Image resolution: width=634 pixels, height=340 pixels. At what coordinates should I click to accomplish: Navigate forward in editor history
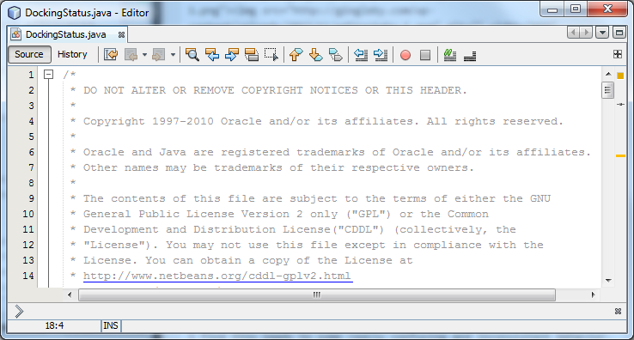point(159,54)
